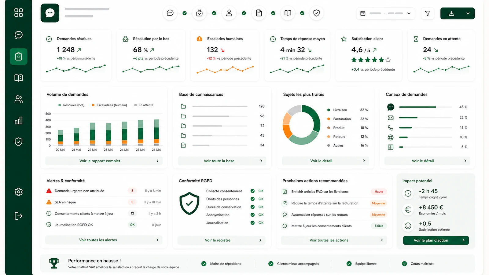The image size is (489, 275).
Task: Click the logout icon in sidebar
Action: pyautogui.click(x=19, y=216)
